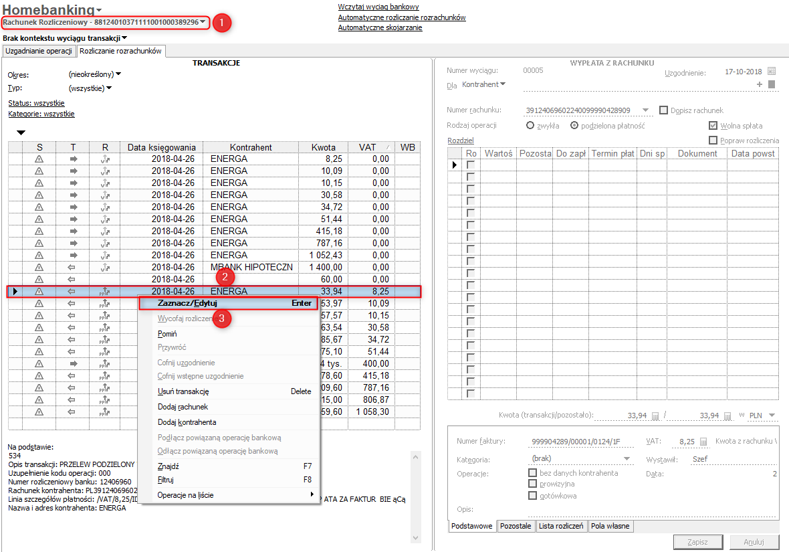Open calculator beside remaining amount before PLN

pyautogui.click(x=727, y=416)
